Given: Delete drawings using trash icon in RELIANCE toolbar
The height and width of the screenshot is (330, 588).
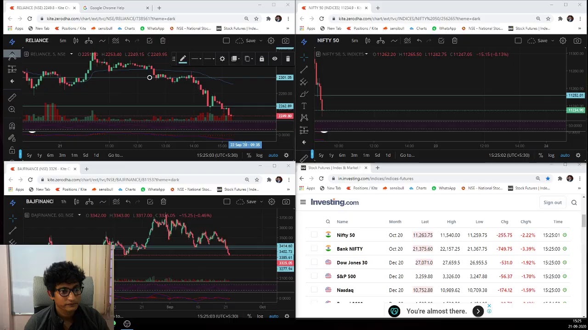Looking at the screenshot, I should pyautogui.click(x=163, y=41).
